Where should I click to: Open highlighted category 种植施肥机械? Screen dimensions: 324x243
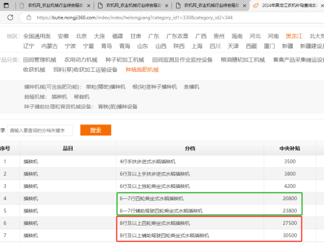click(142, 70)
